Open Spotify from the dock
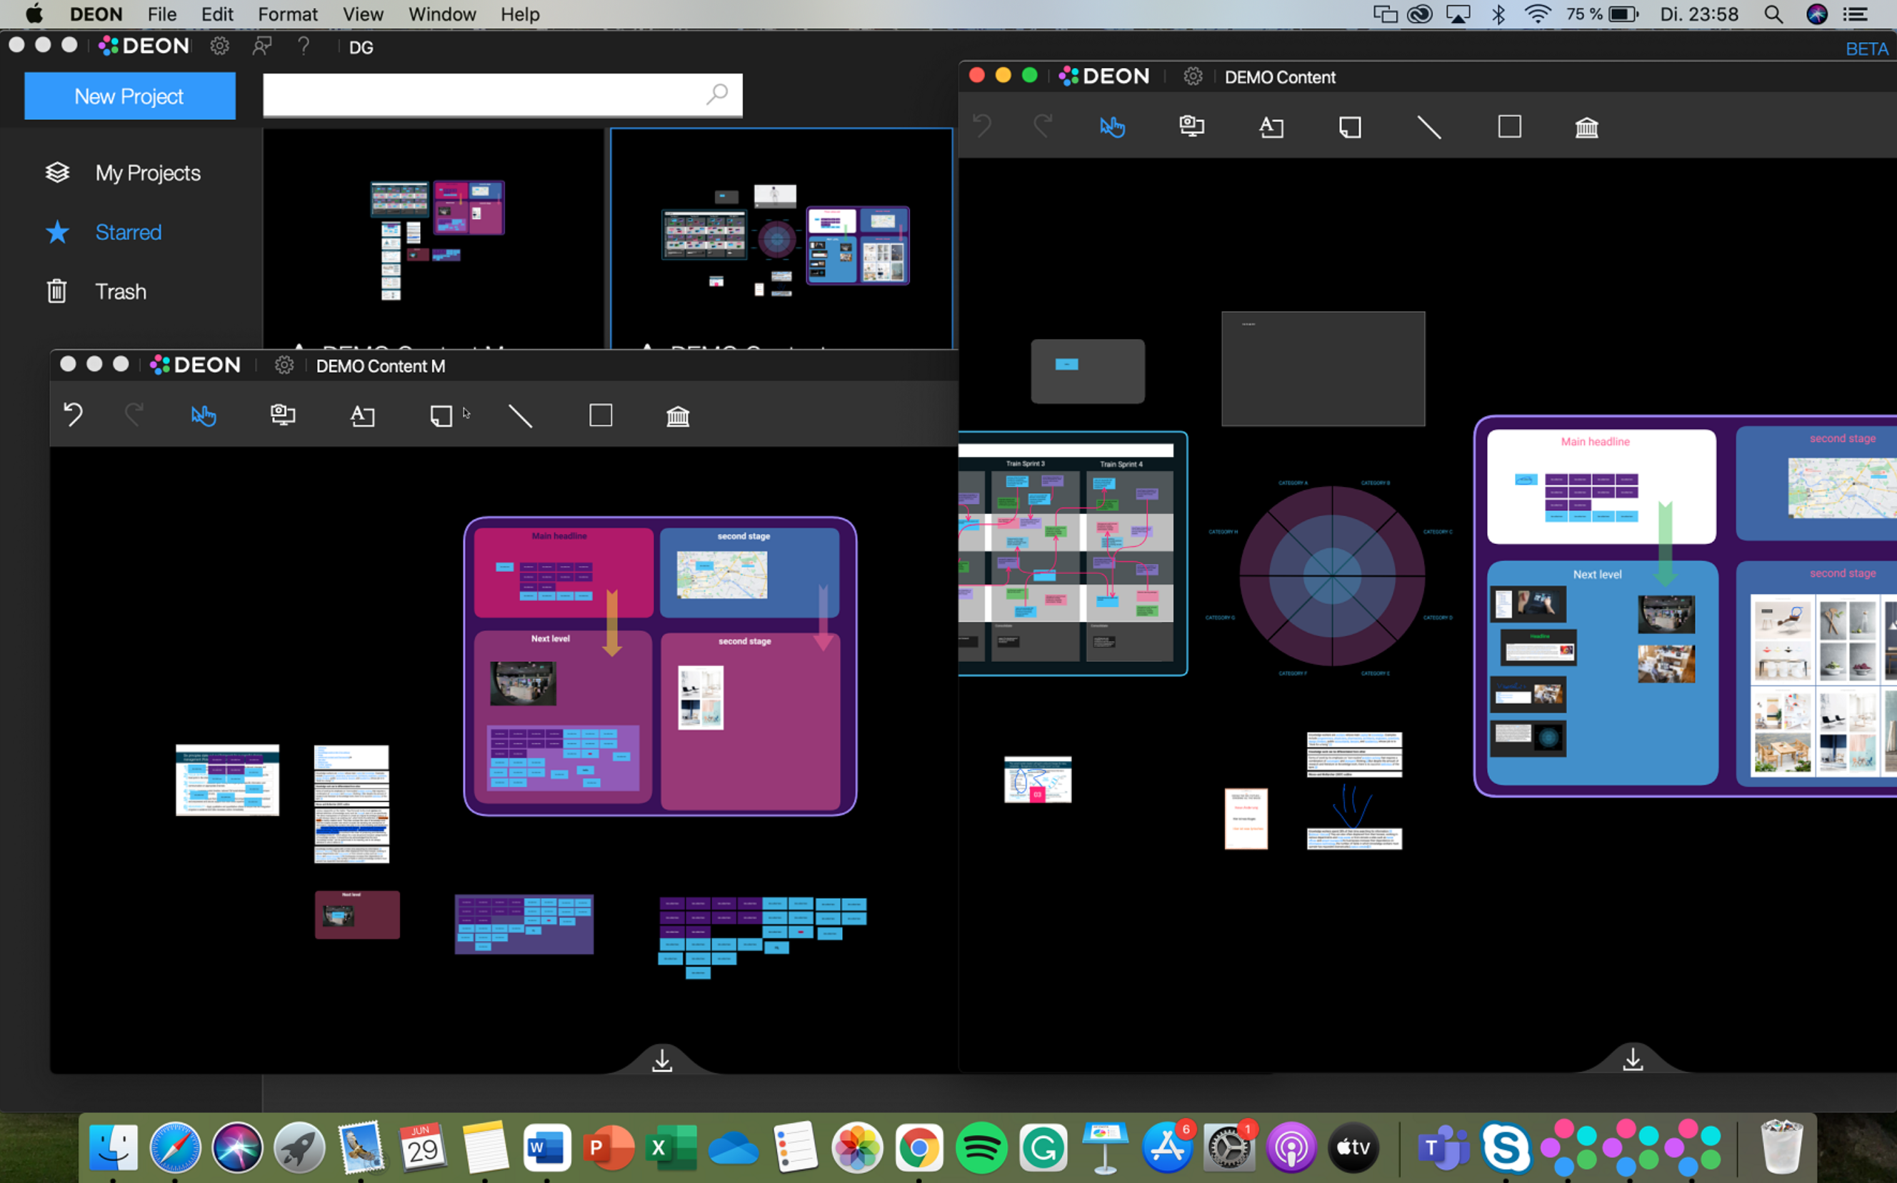The image size is (1897, 1183). pos(981,1148)
